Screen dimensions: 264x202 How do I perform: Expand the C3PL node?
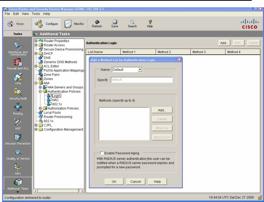(x=36, y=125)
